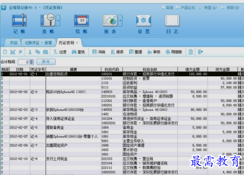Open the 日志 log list icon
This screenshot has width=244, height=175.
tap(172, 21)
